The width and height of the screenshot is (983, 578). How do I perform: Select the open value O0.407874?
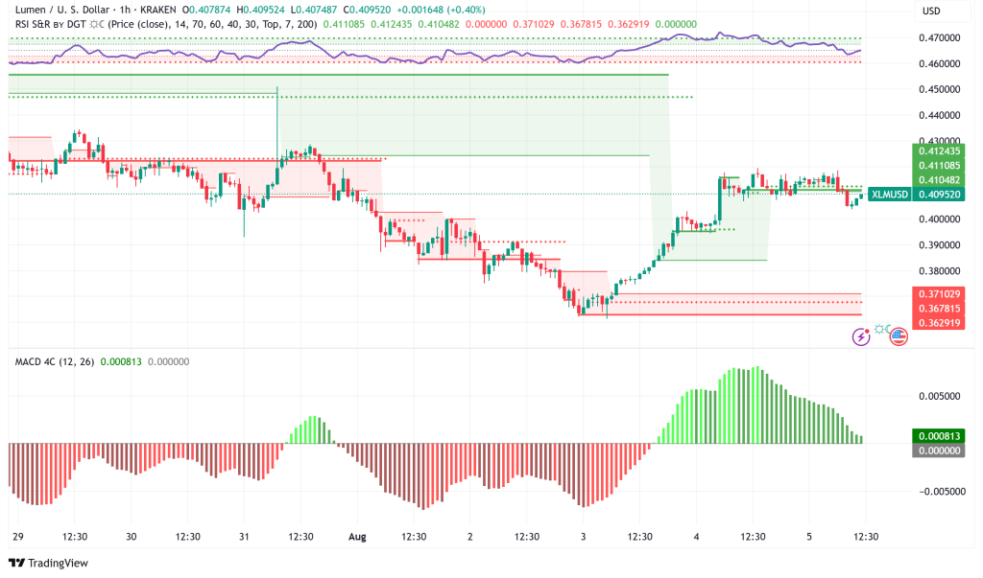[208, 10]
